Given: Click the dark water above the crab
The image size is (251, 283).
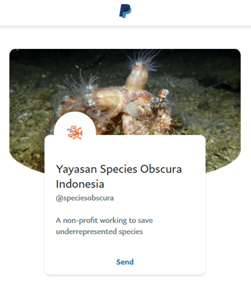Looking at the screenshot, I should pyautogui.click(x=89, y=57).
